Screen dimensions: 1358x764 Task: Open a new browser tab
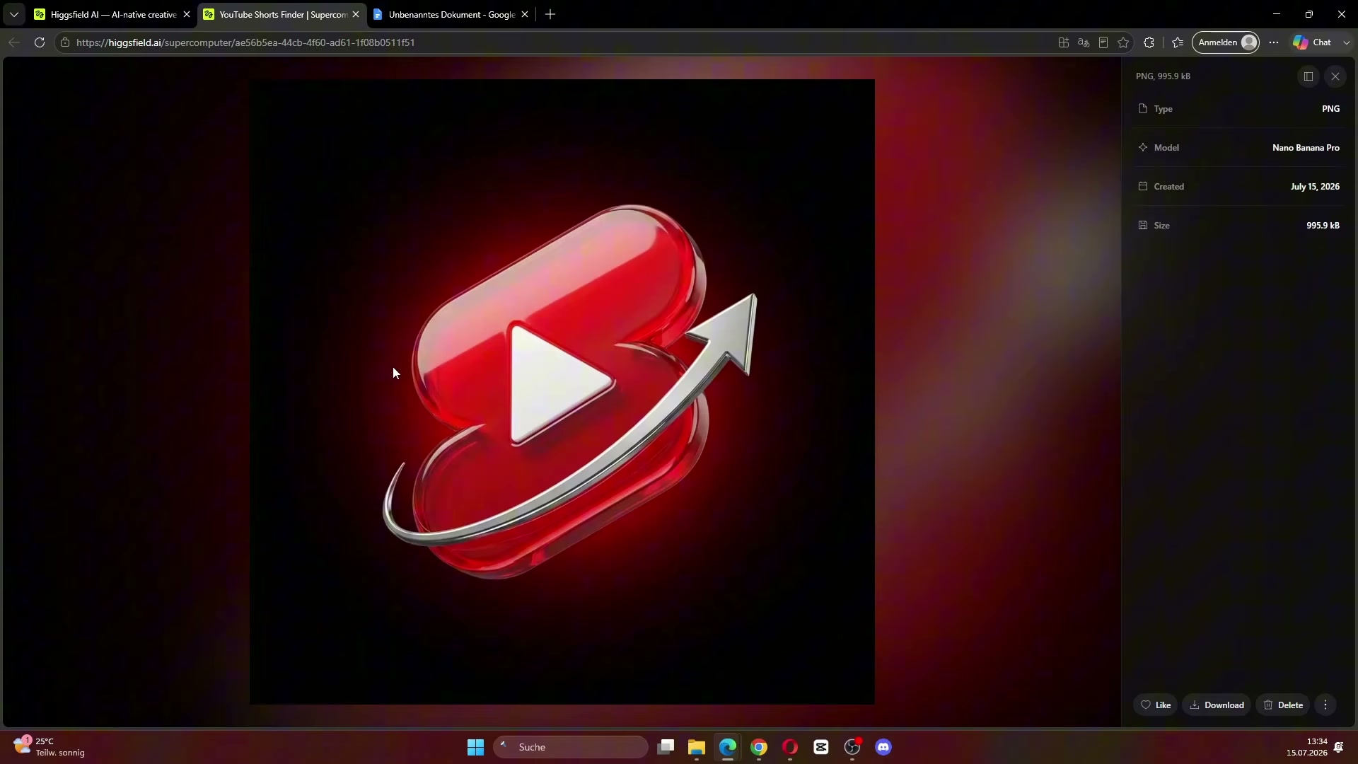[550, 14]
